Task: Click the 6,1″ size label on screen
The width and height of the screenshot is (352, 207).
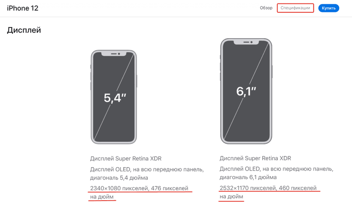Action: [x=246, y=91]
